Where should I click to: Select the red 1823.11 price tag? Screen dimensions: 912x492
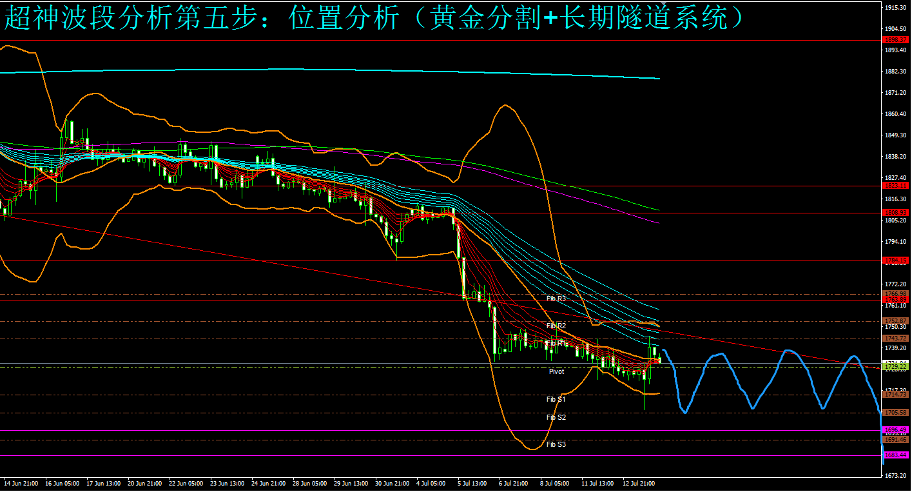tap(895, 186)
